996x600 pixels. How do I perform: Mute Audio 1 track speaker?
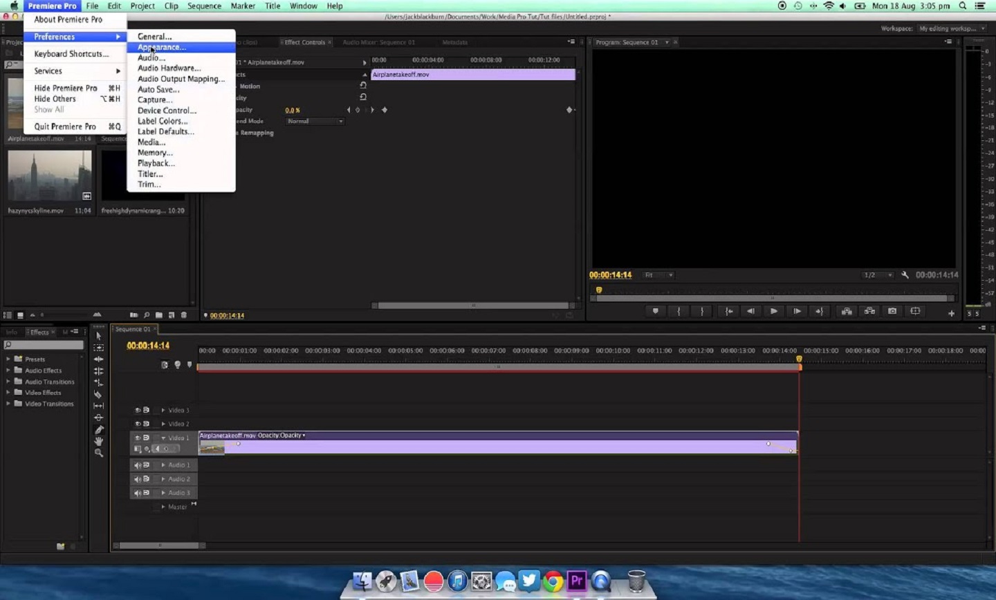tap(138, 465)
